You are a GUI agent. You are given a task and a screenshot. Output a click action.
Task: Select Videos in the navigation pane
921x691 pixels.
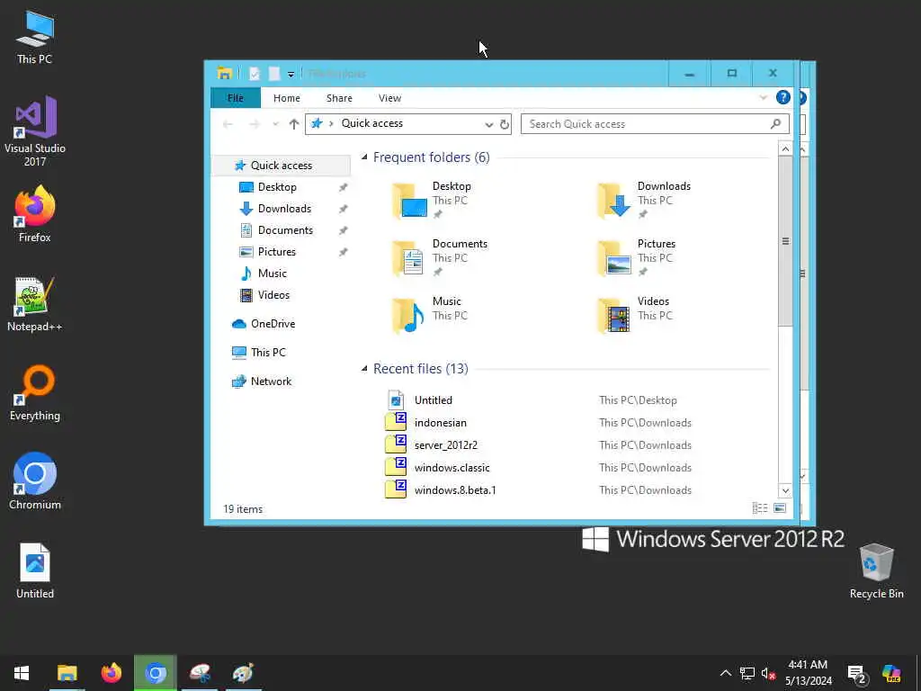coord(273,295)
